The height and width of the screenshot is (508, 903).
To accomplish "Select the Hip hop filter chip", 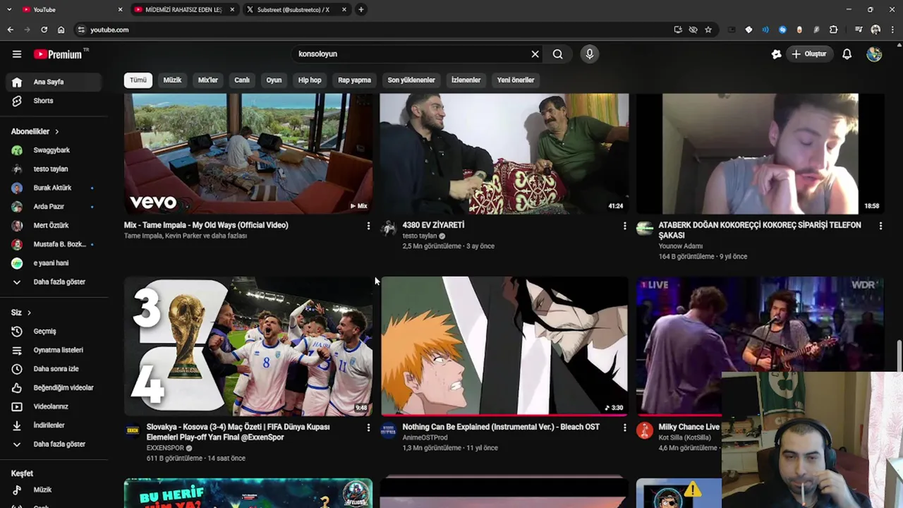I will click(310, 80).
